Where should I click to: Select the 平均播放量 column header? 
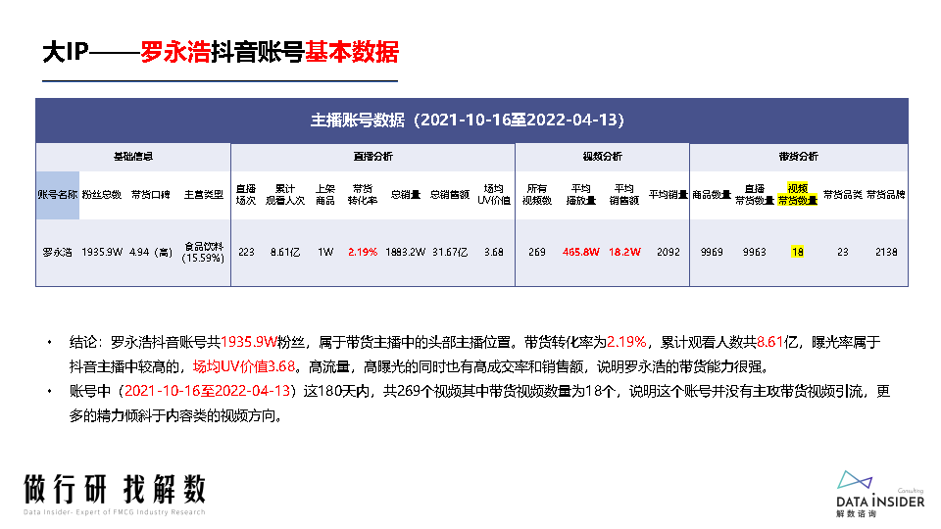click(581, 195)
